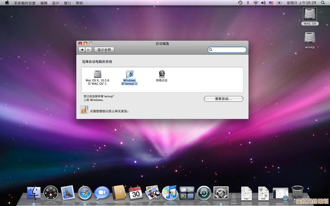Click the padlock to prevent further changes
This screenshot has width=330, height=206.
84,110
